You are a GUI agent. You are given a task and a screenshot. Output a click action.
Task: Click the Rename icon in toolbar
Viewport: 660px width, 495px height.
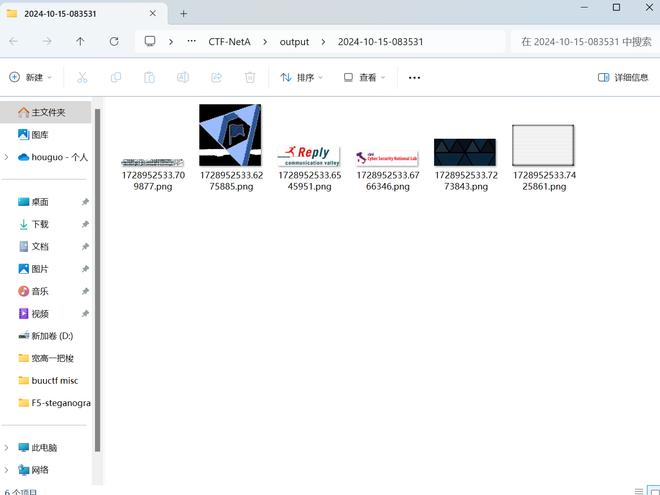tap(183, 77)
